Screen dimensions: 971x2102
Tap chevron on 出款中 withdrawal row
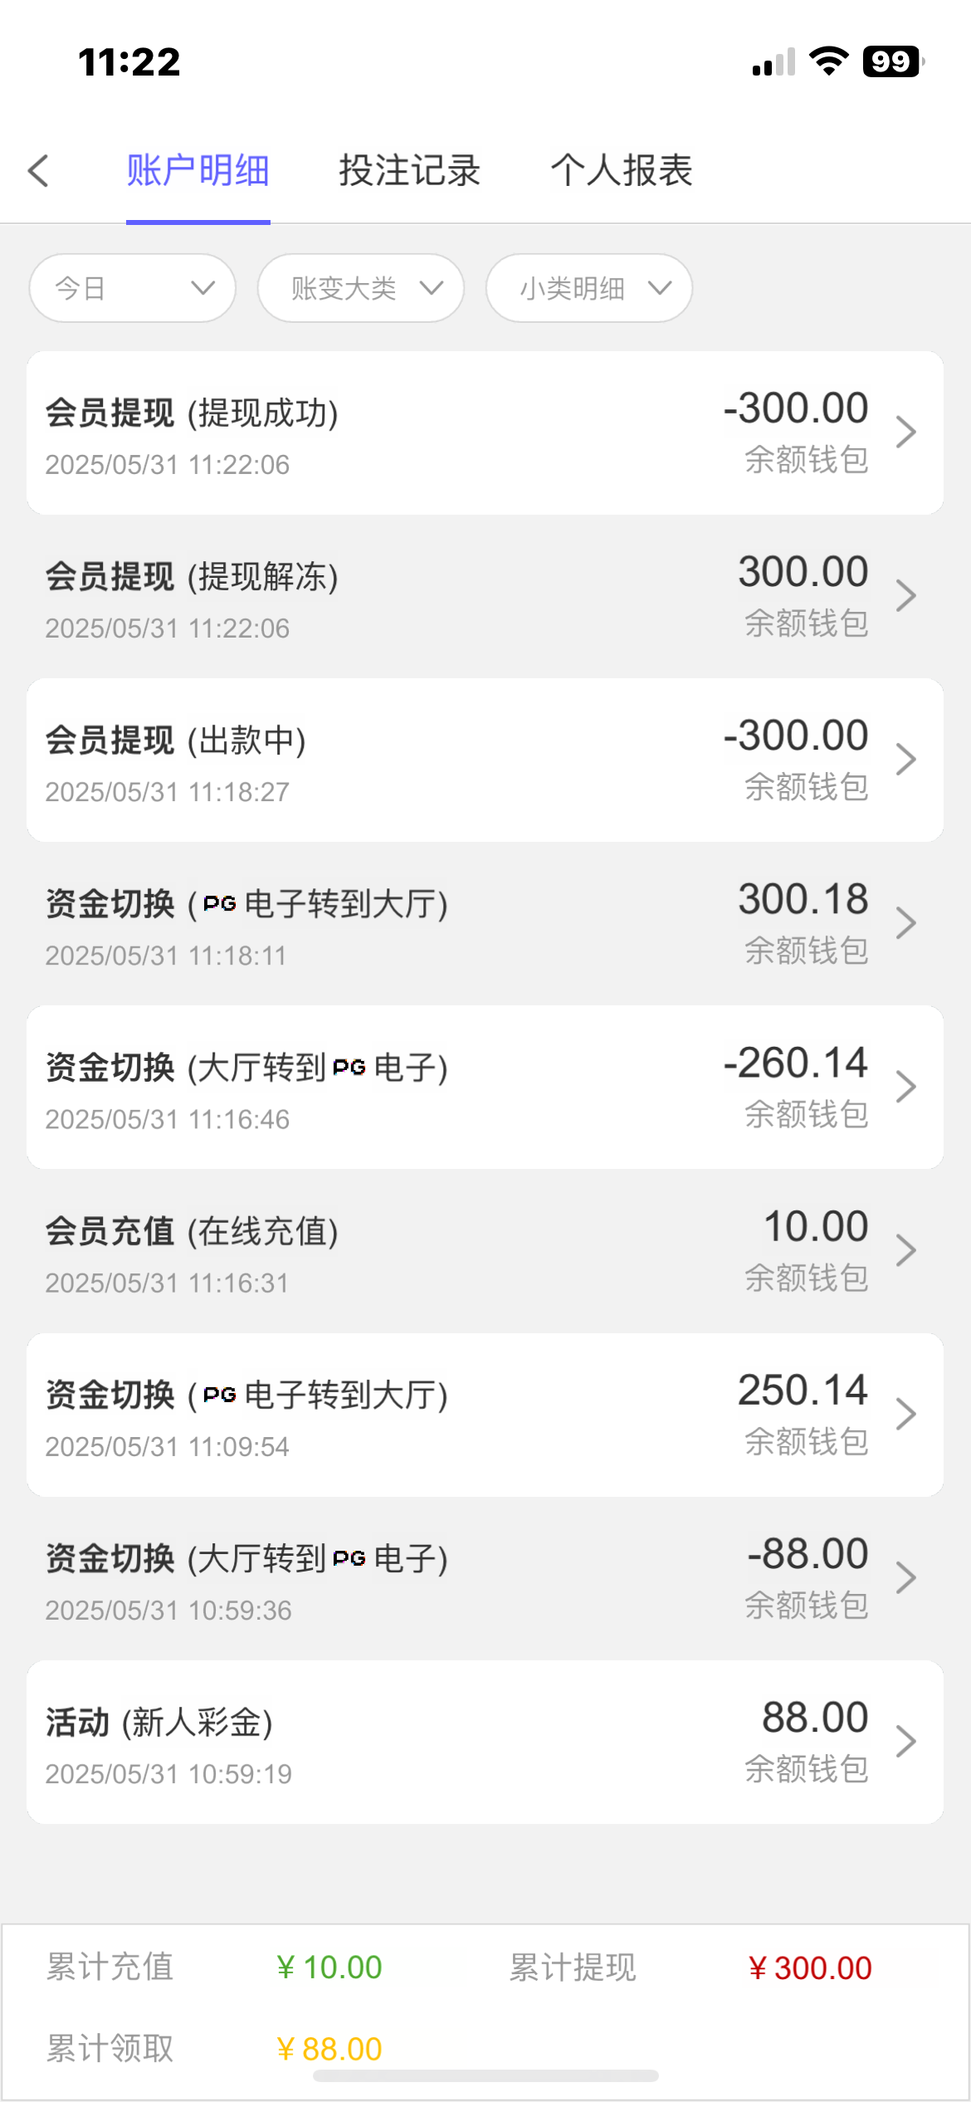[905, 760]
